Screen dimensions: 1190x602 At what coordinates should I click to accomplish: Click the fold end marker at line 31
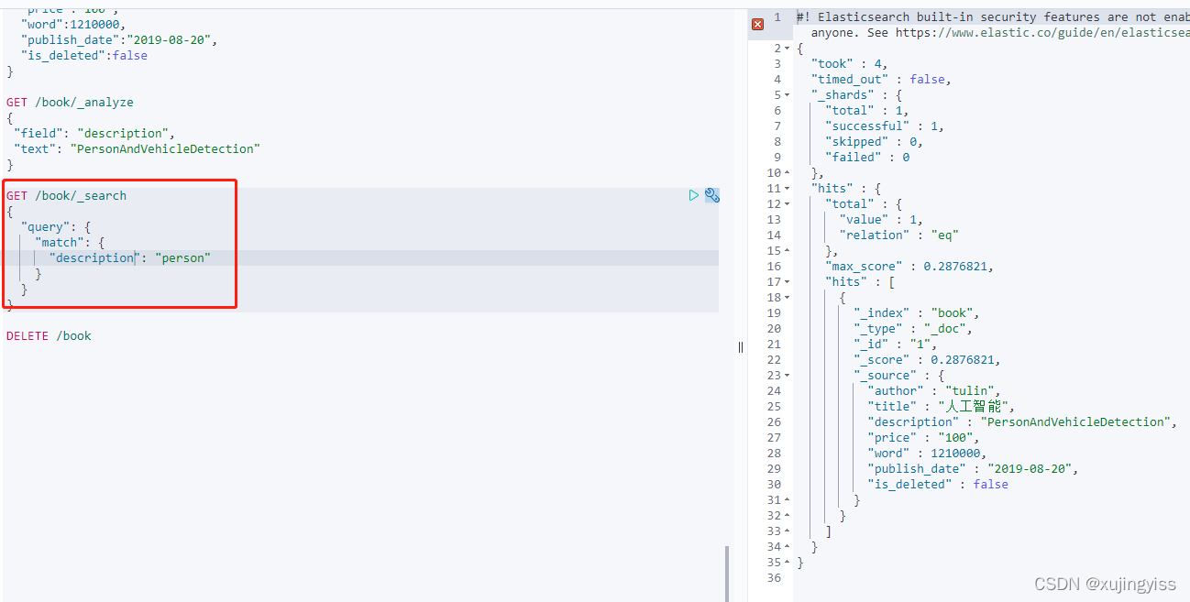pyautogui.click(x=788, y=500)
